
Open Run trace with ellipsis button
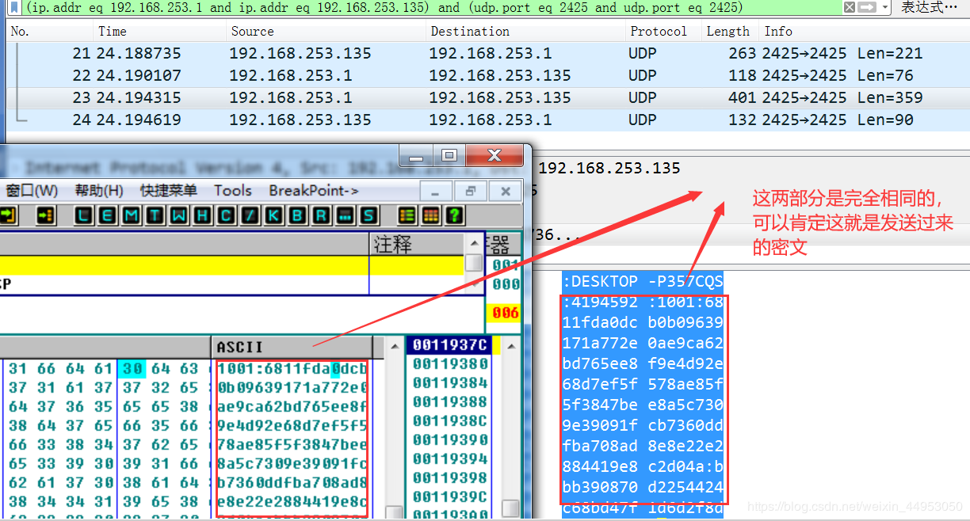346,215
